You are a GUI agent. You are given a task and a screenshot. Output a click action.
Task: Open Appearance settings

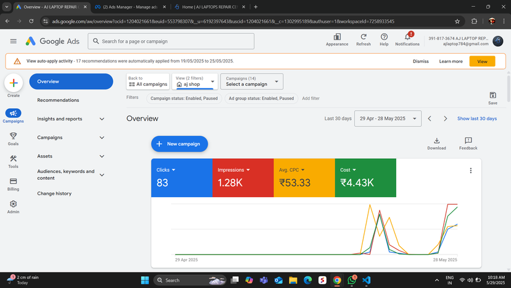point(337,40)
